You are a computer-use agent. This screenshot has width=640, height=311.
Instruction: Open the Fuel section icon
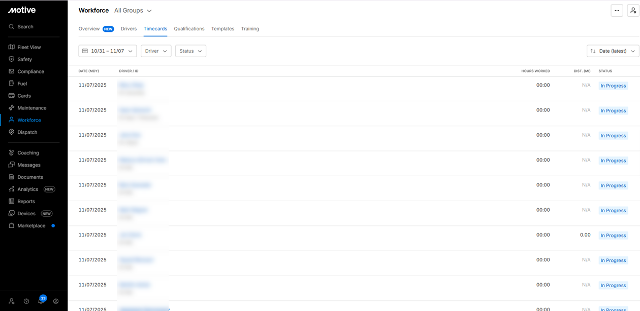(x=11, y=84)
